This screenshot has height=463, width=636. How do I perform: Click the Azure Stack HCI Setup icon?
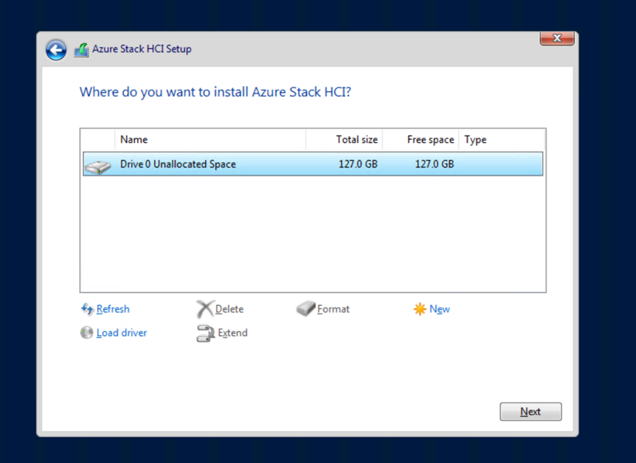coord(81,50)
